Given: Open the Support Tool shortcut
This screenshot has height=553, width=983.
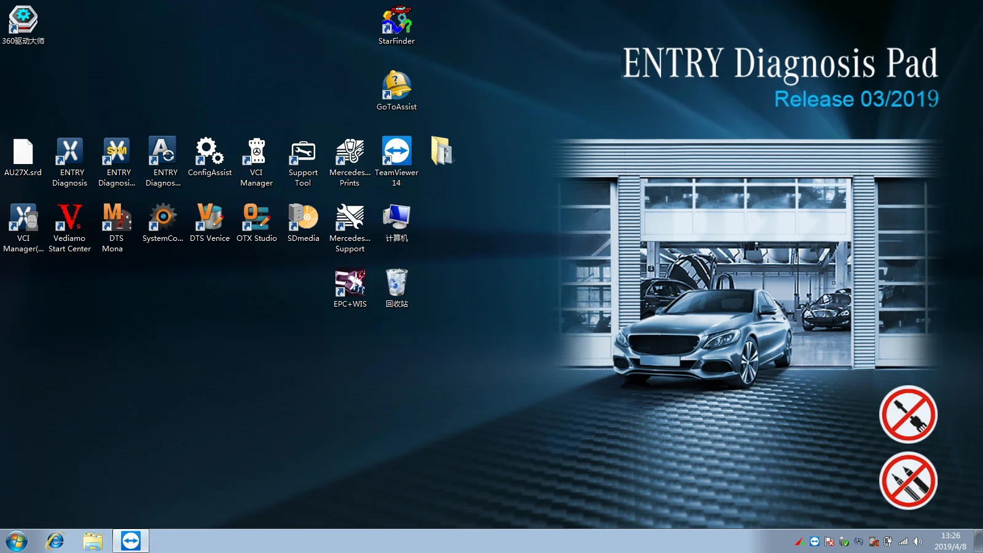Looking at the screenshot, I should coord(303,162).
